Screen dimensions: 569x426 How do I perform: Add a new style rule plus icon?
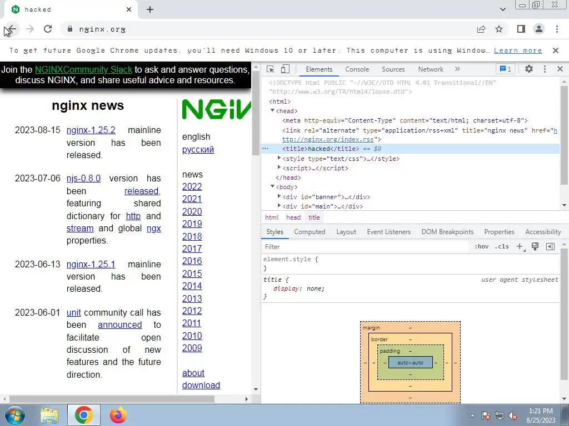(x=520, y=247)
